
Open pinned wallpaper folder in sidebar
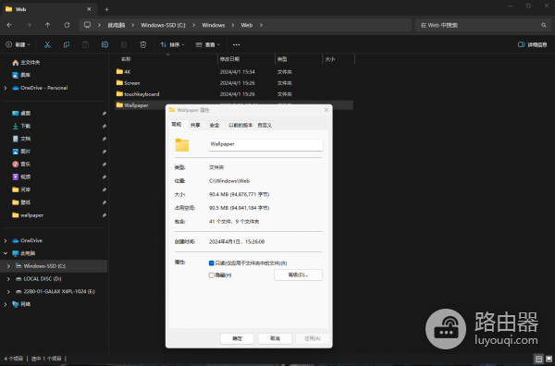coord(28,215)
